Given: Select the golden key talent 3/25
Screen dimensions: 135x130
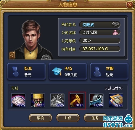Looking at the screenshot, I should pos(77,100).
